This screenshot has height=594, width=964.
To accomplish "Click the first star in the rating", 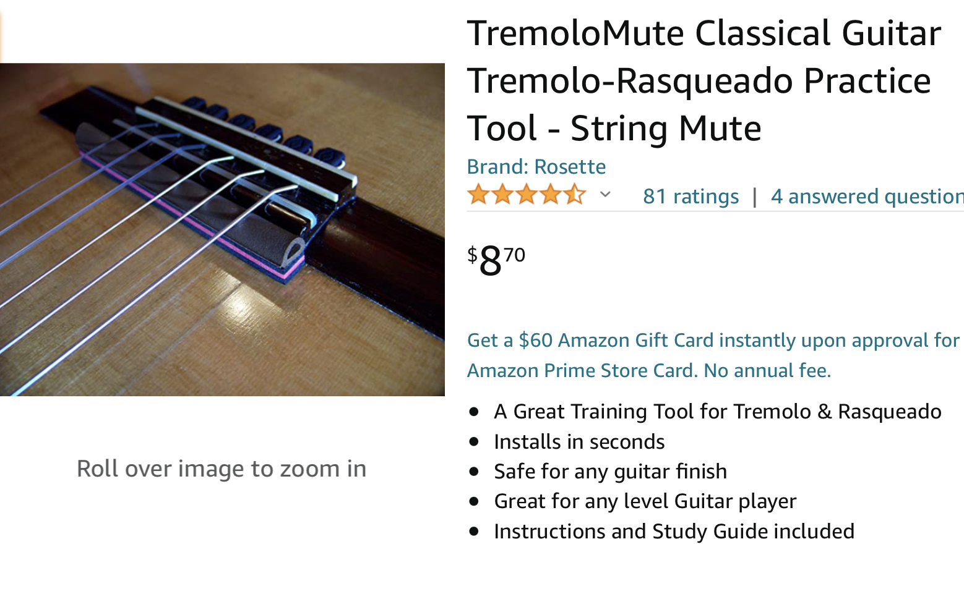I will point(478,195).
